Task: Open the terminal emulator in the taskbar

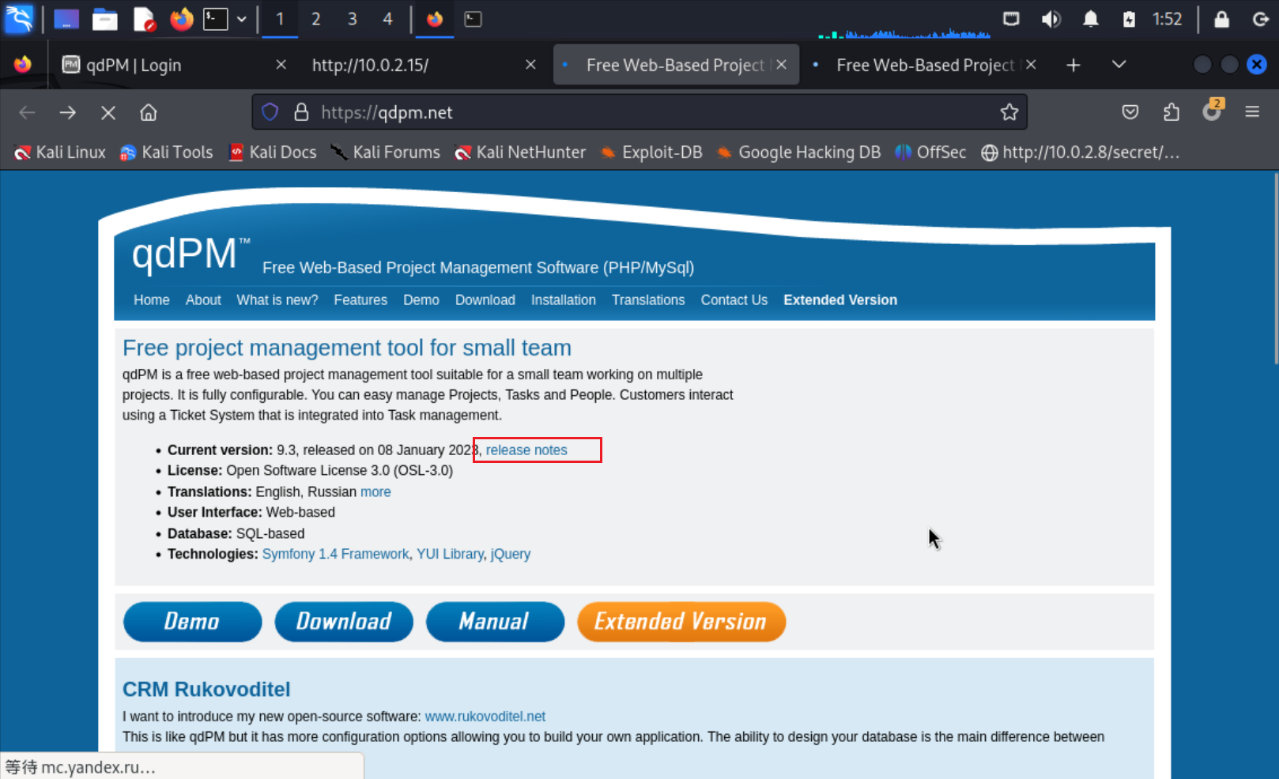Action: click(215, 19)
